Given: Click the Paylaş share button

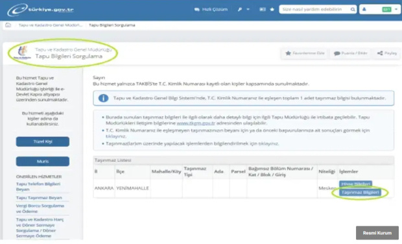Looking at the screenshot, I should click(387, 53).
